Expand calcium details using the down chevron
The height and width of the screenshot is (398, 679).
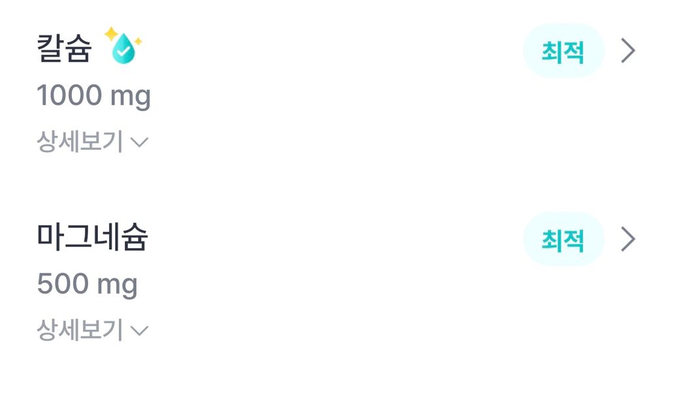click(x=140, y=142)
